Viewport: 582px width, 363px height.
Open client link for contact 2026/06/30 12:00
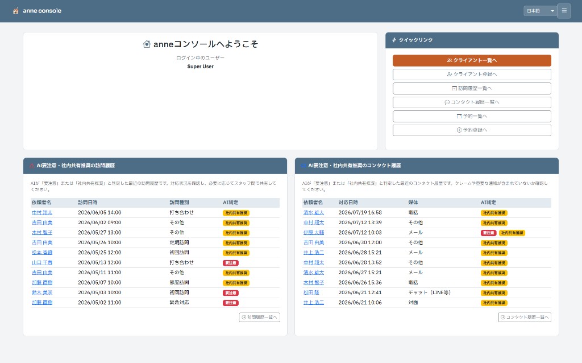[314, 242]
